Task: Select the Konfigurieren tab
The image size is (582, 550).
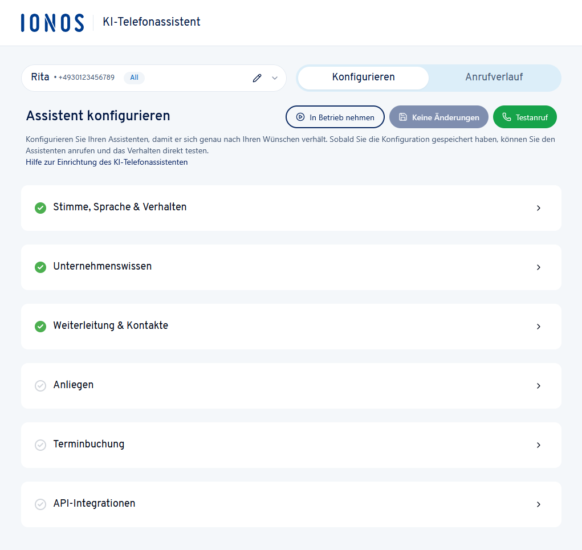Action: (363, 78)
